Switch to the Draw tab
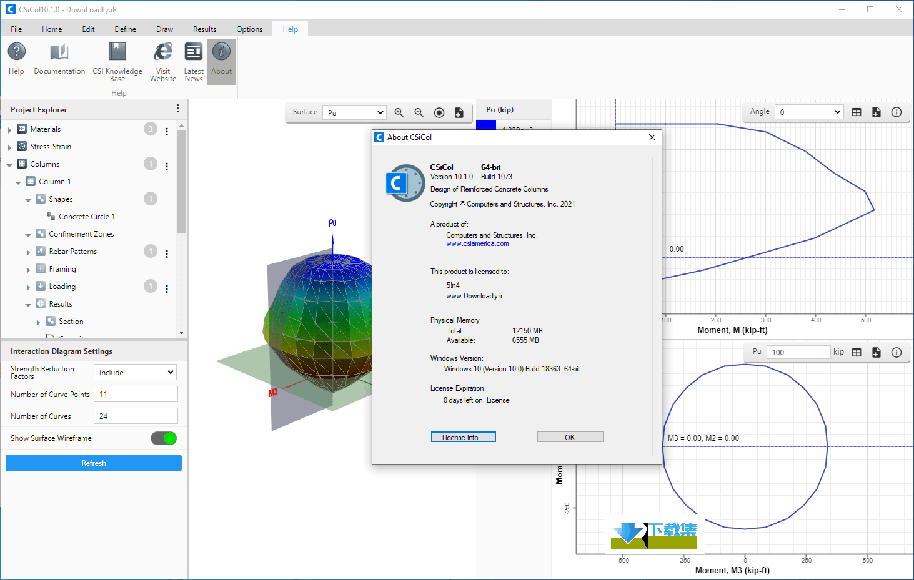 click(164, 29)
